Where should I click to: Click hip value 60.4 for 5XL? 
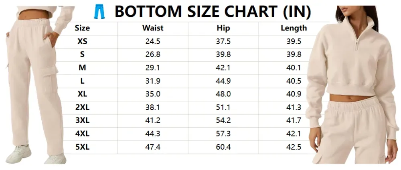tap(223, 147)
